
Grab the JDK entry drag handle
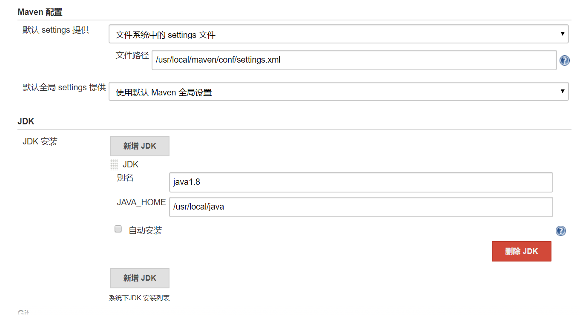[x=114, y=165]
